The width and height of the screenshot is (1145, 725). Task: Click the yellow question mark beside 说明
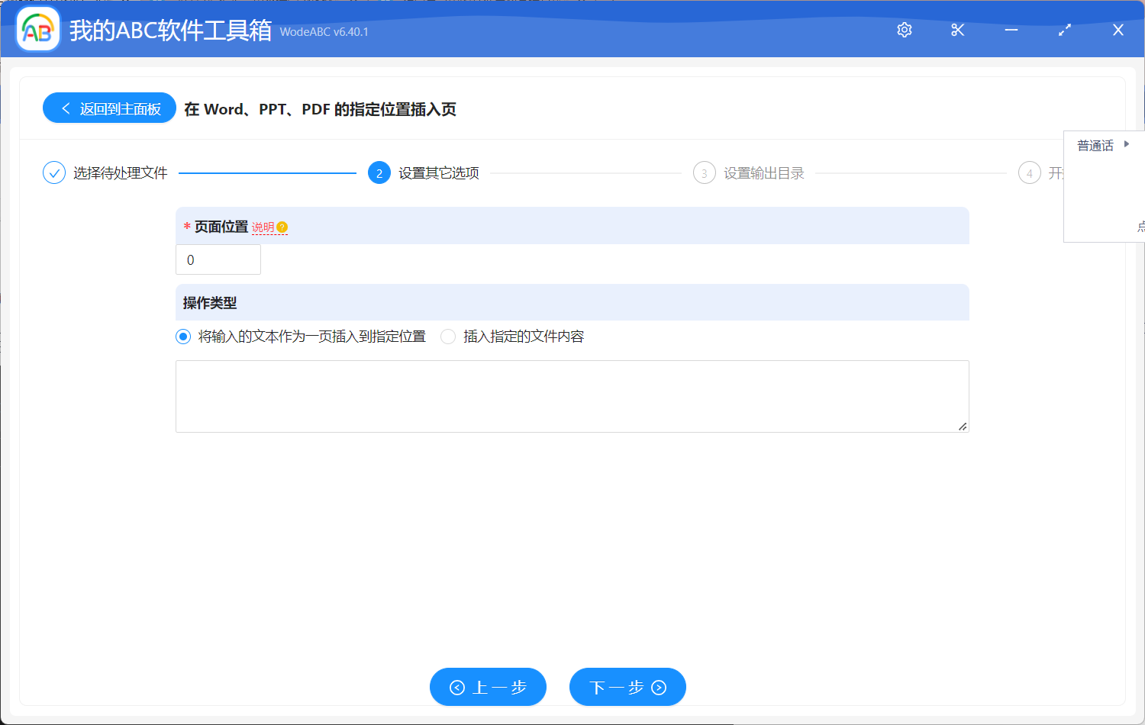281,226
